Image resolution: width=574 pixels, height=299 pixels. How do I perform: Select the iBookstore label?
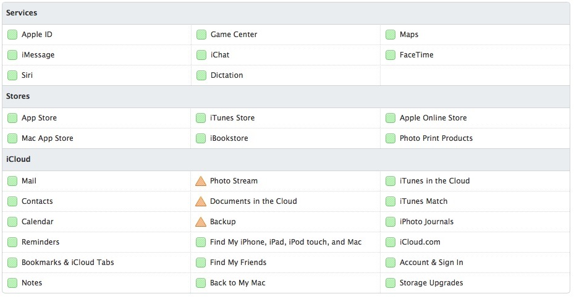click(229, 138)
